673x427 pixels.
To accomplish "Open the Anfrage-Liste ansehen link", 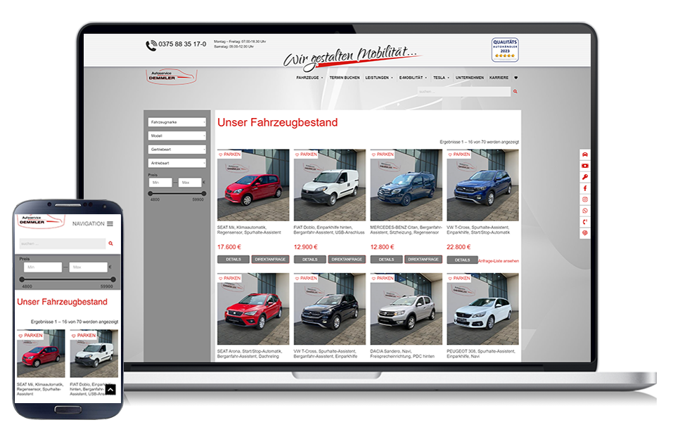I will click(499, 261).
